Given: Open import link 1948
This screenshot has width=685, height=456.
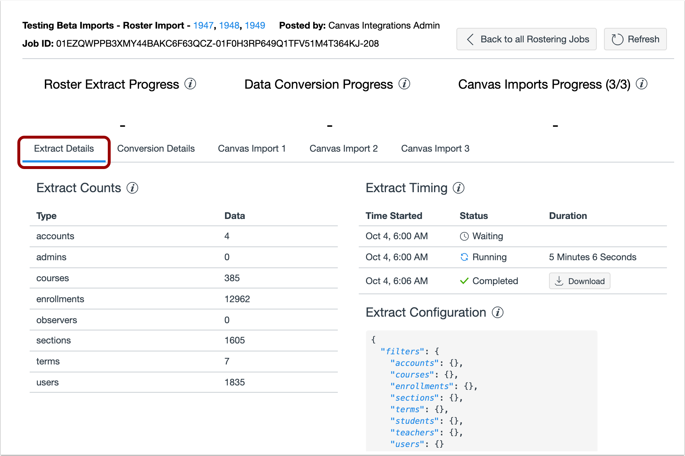Looking at the screenshot, I should click(x=229, y=25).
